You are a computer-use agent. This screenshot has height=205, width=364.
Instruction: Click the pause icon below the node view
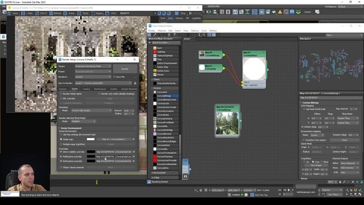[x=185, y=177]
